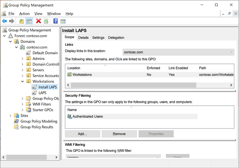Expand the Domain Controllers OU node
Viewport: 239px width, 168px height.
23,64
